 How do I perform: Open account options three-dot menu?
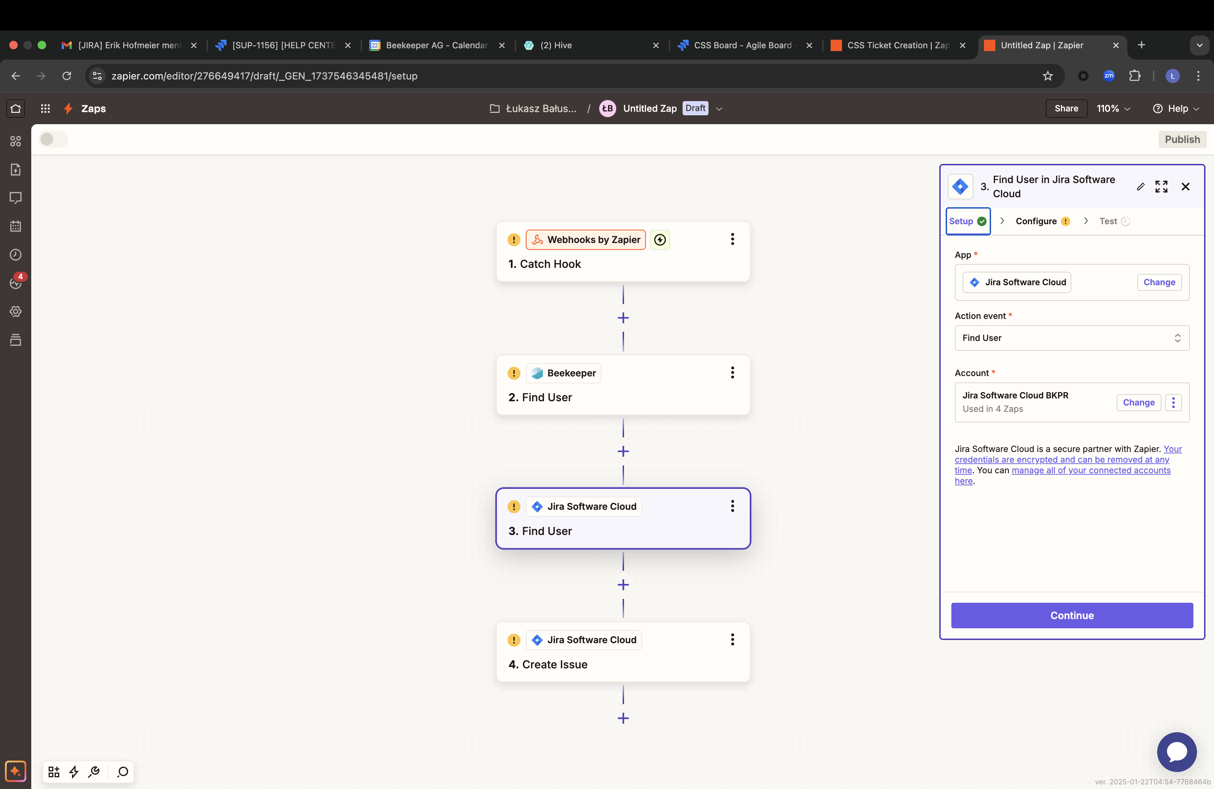(x=1173, y=403)
